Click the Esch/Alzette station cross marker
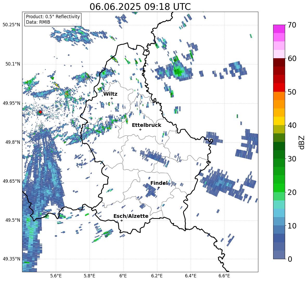The width and height of the screenshot is (308, 281). pyautogui.click(x=121, y=220)
